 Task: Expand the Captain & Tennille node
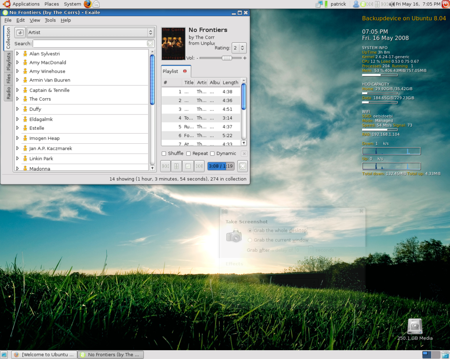tap(18, 90)
